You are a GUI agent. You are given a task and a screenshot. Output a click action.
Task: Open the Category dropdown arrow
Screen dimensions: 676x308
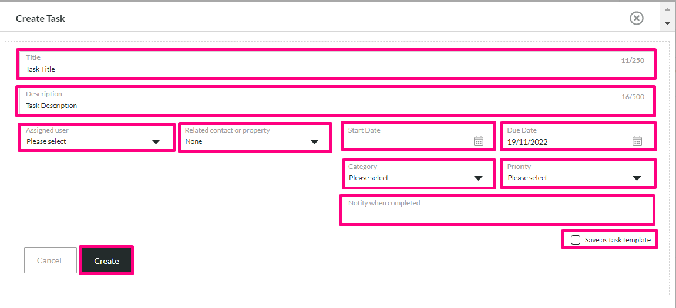[478, 178]
